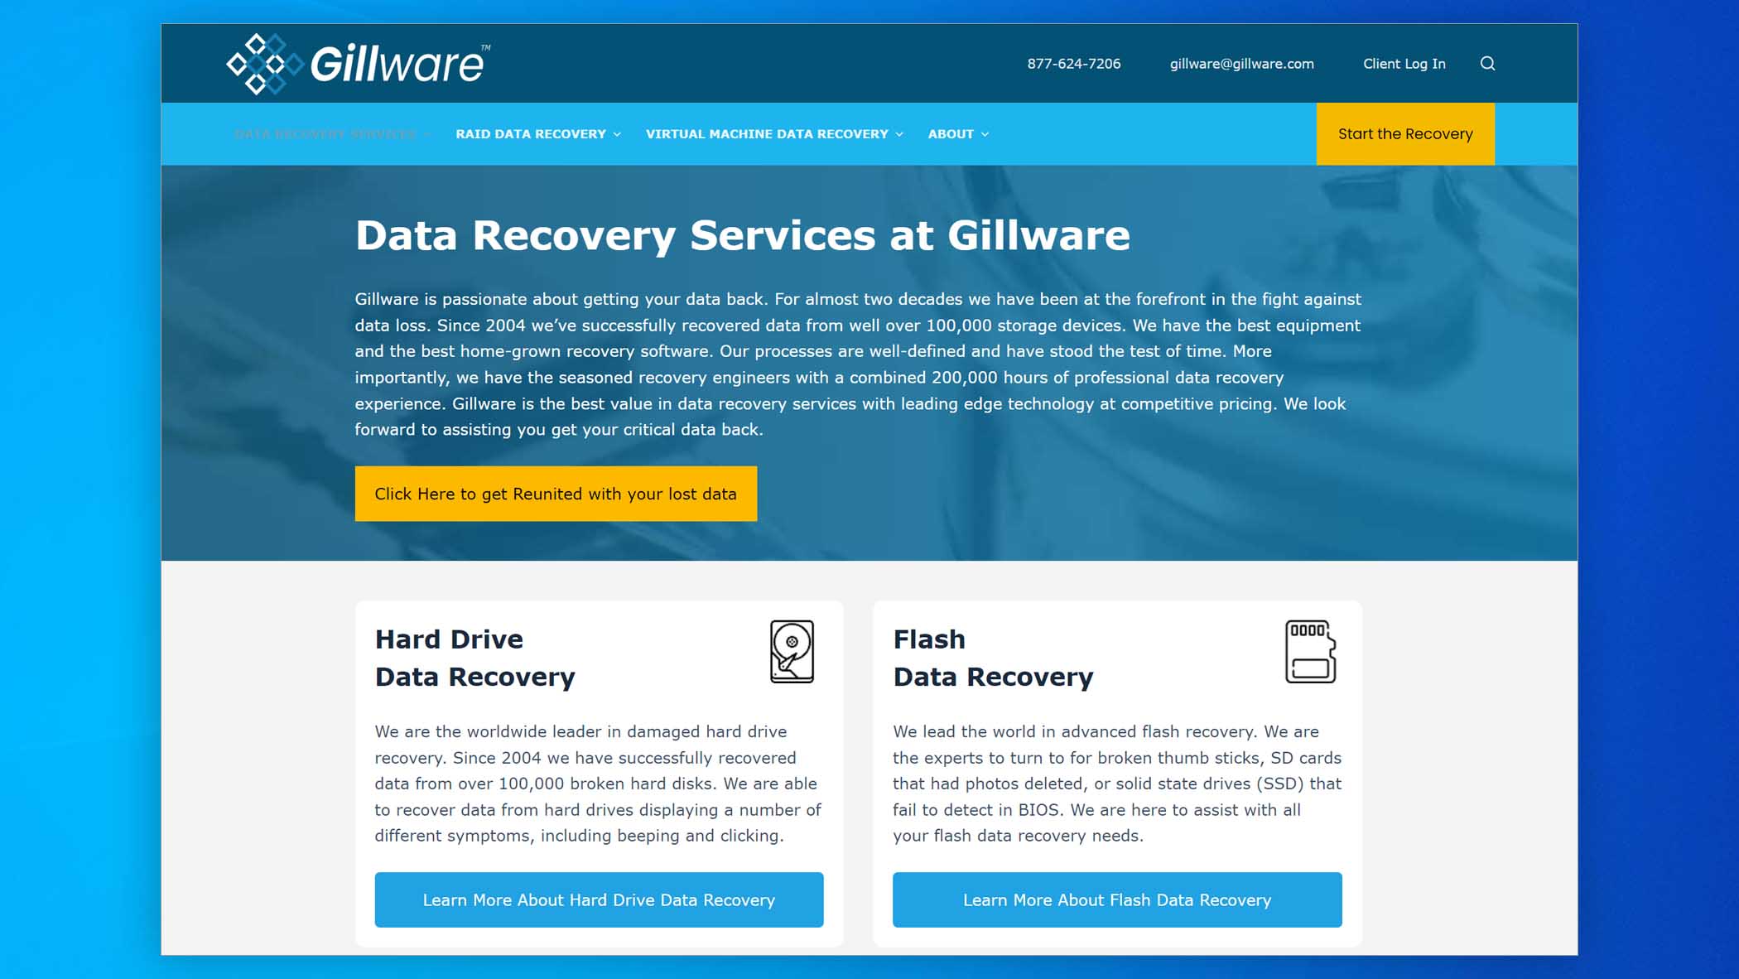Viewport: 1739px width, 979px height.
Task: Click the hard drive recovery icon
Action: coord(789,651)
